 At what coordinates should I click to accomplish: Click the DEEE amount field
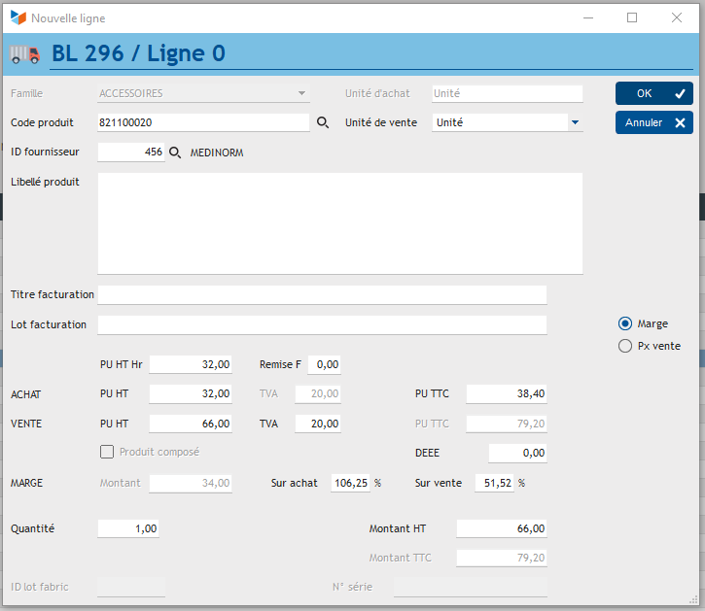click(517, 454)
